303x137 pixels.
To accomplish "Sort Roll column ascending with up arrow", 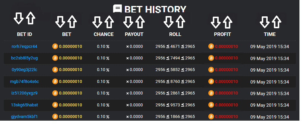I will click(180, 22).
